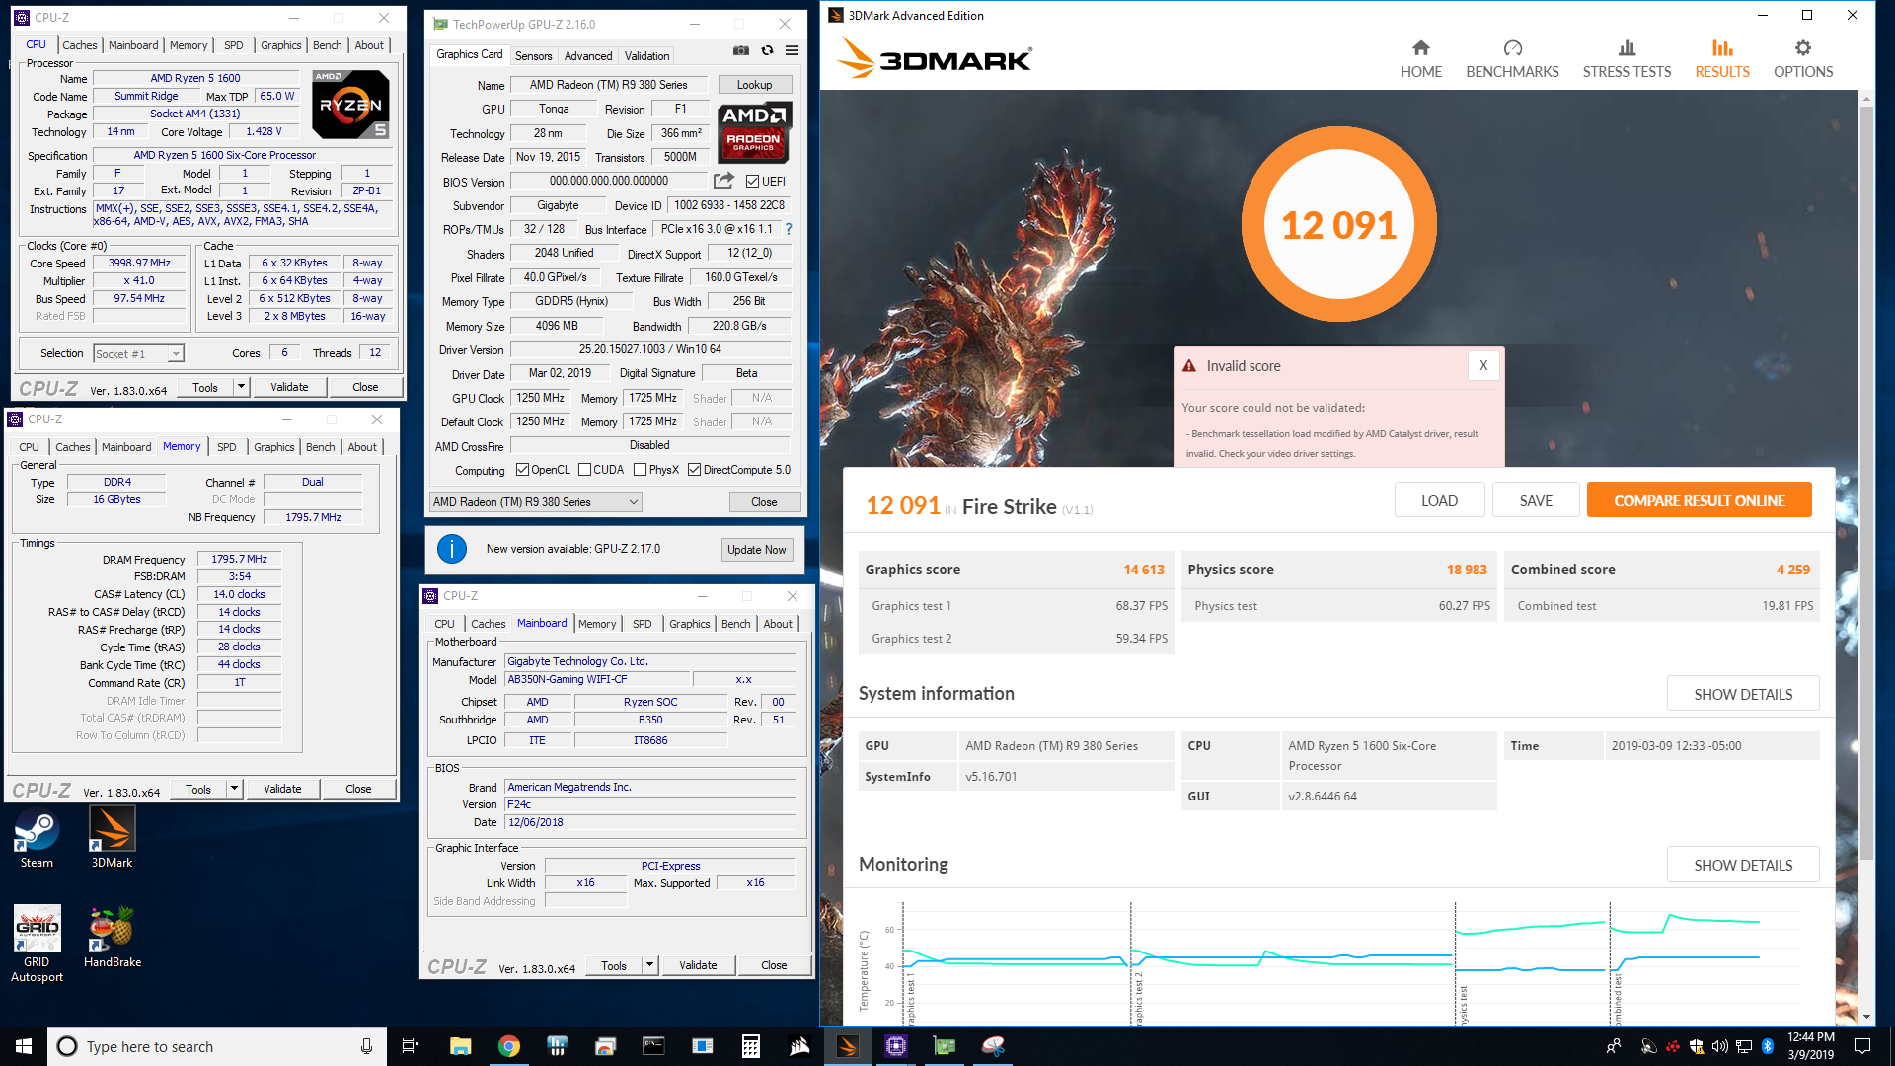Open the GPU-Z hamburger menu
The height and width of the screenshot is (1066, 1895).
click(792, 50)
